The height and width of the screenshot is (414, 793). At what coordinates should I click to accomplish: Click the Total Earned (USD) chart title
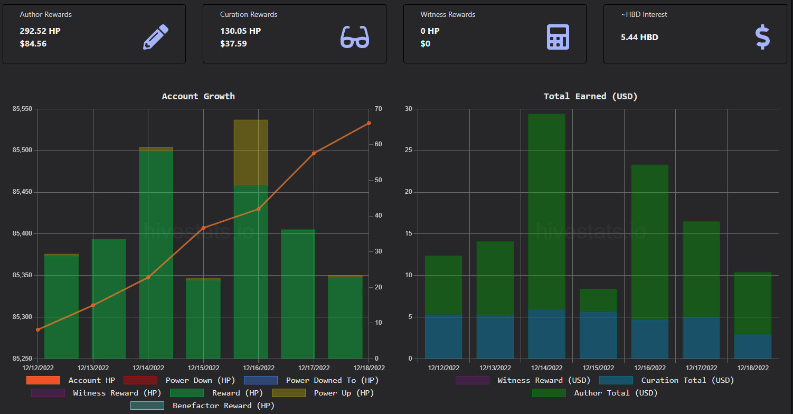(x=591, y=96)
